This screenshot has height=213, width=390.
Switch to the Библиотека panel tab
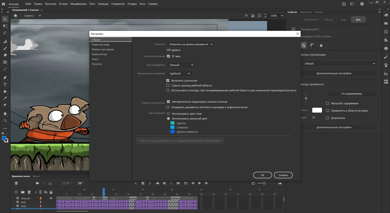point(306,12)
